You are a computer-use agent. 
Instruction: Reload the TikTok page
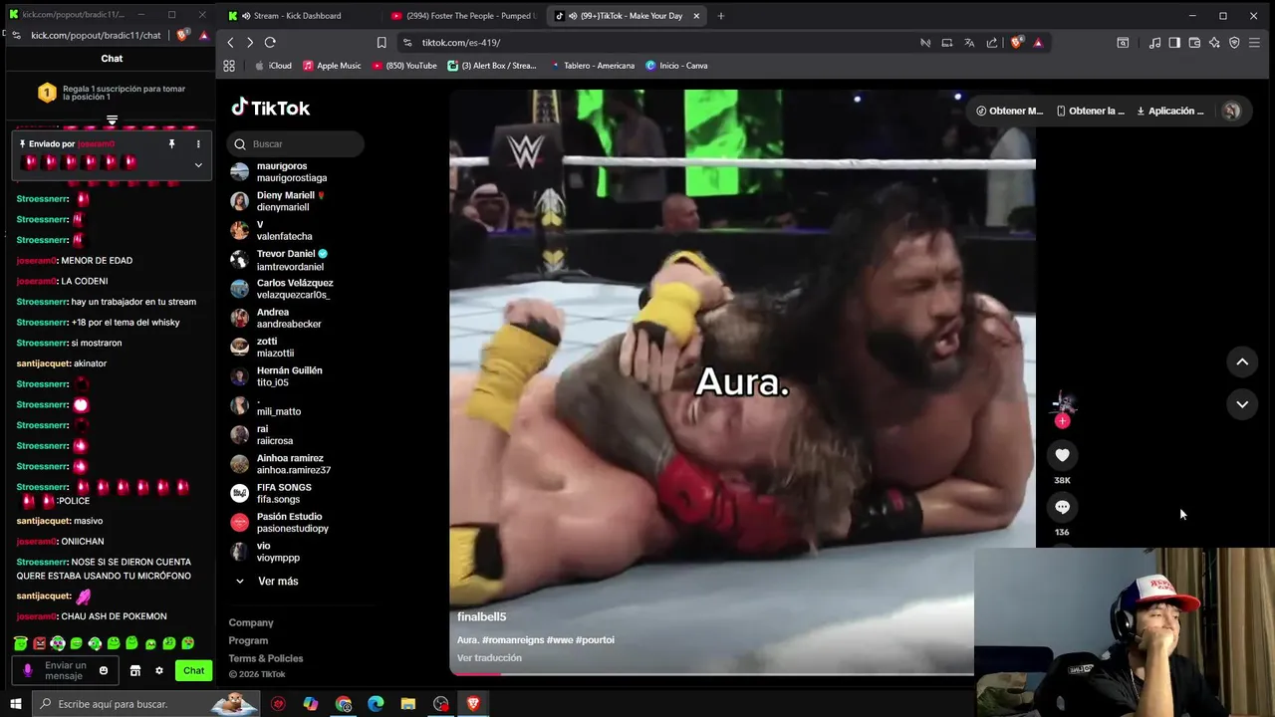click(270, 43)
